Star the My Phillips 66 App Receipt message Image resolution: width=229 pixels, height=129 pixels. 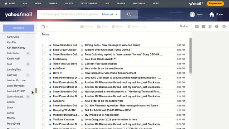point(82,115)
